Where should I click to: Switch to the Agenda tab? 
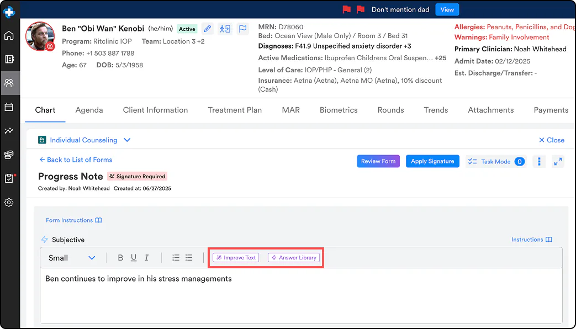(x=89, y=110)
